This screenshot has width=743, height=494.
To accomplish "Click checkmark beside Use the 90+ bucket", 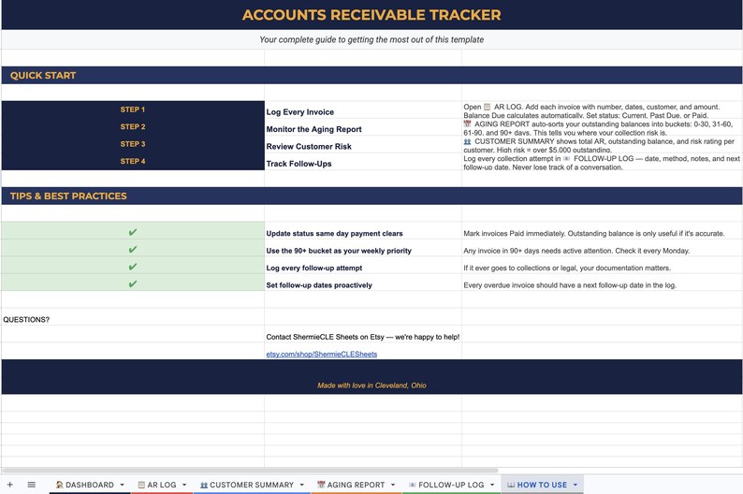I will (x=133, y=249).
